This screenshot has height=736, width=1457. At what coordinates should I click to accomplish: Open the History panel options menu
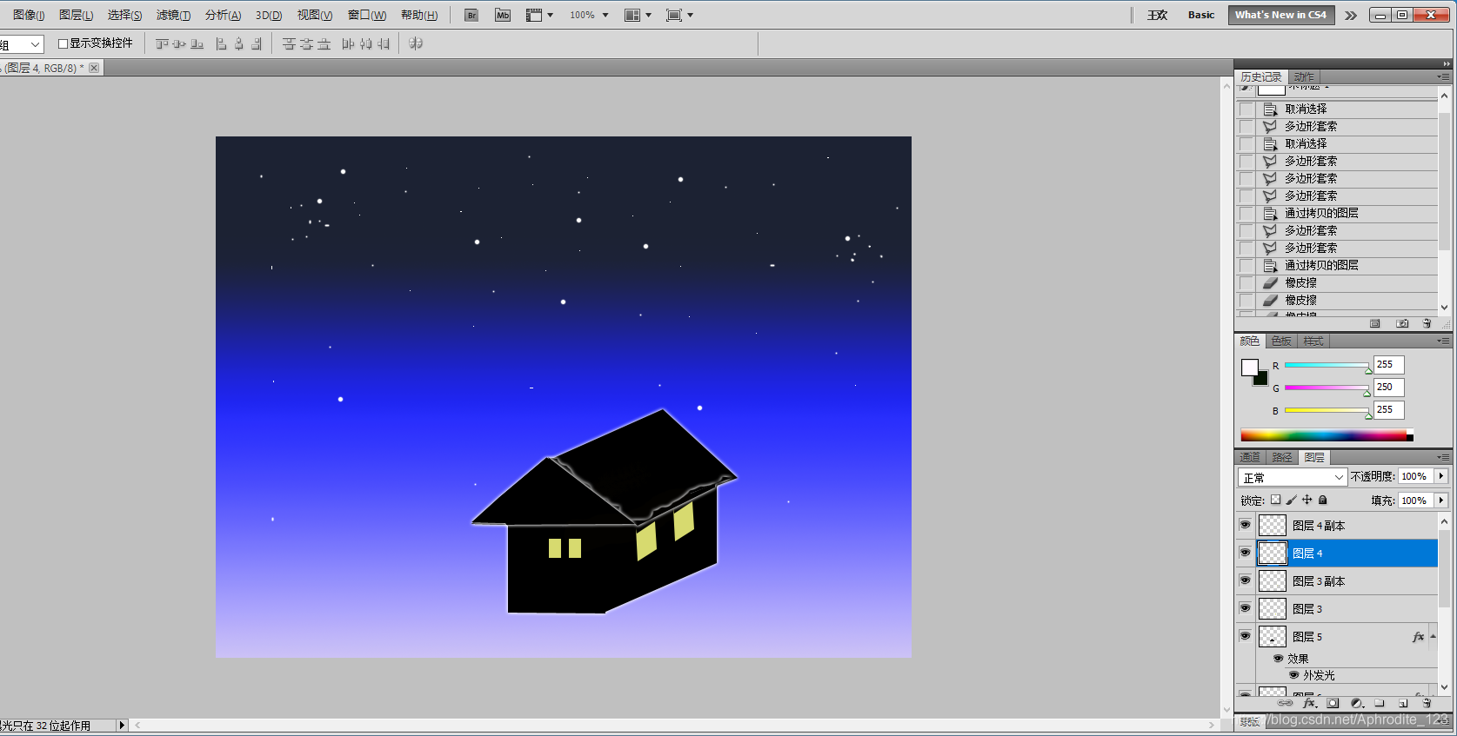pyautogui.click(x=1443, y=76)
